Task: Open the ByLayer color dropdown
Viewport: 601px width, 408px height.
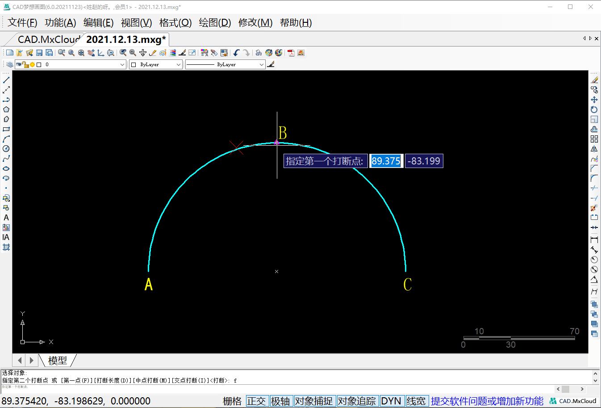Action: click(x=178, y=65)
